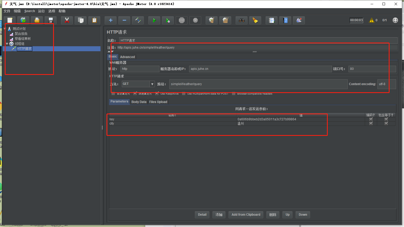The height and width of the screenshot is (227, 404).
Task: Click the Up button
Action: [287, 215]
